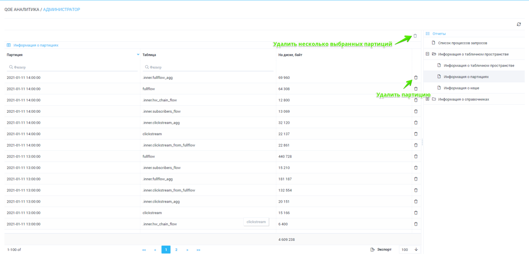Viewport: 529px width, 258px height.
Task: Select the Информация о кеше report
Action: pyautogui.click(x=461, y=88)
